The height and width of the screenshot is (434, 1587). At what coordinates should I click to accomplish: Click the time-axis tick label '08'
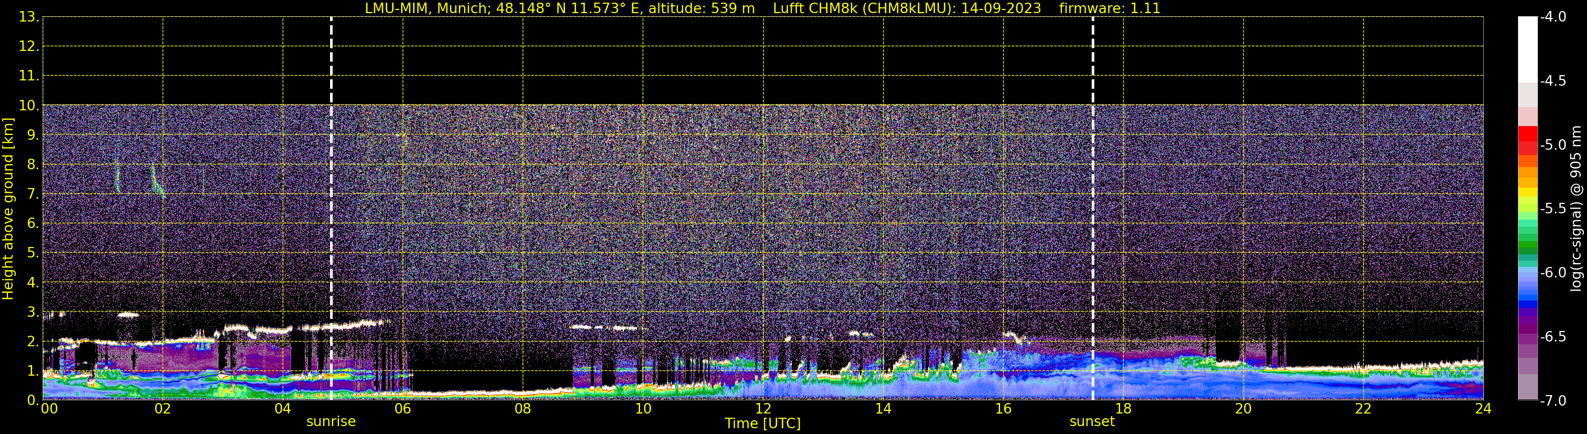[x=523, y=409]
